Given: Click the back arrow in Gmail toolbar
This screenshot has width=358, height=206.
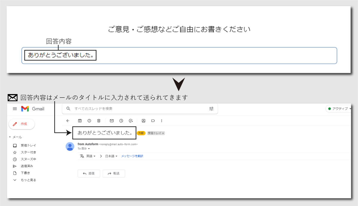Looking at the screenshot, I should pos(68,121).
